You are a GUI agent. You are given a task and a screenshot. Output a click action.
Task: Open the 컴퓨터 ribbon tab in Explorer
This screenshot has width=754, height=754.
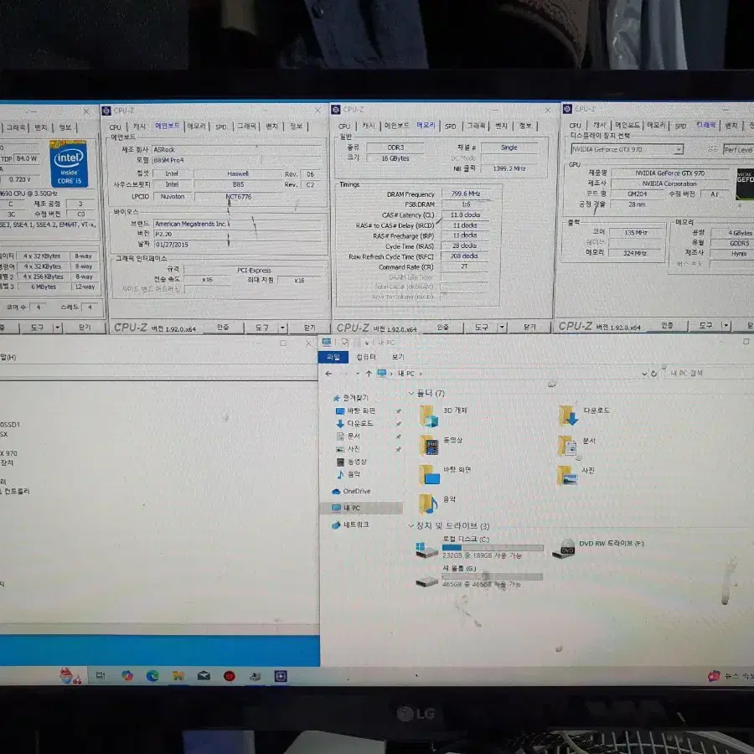366,357
